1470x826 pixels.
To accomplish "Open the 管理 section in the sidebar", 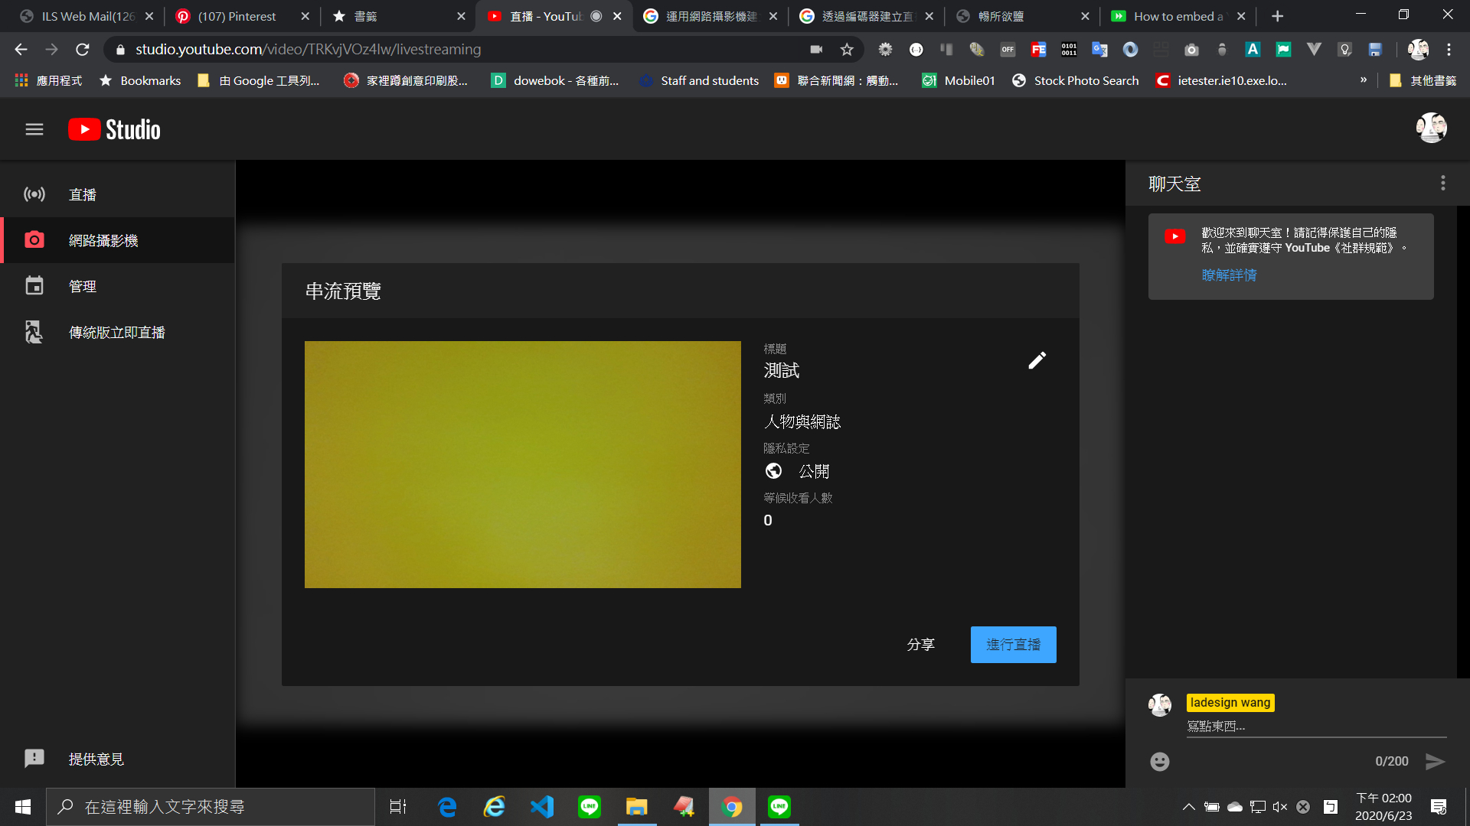I will (x=82, y=285).
